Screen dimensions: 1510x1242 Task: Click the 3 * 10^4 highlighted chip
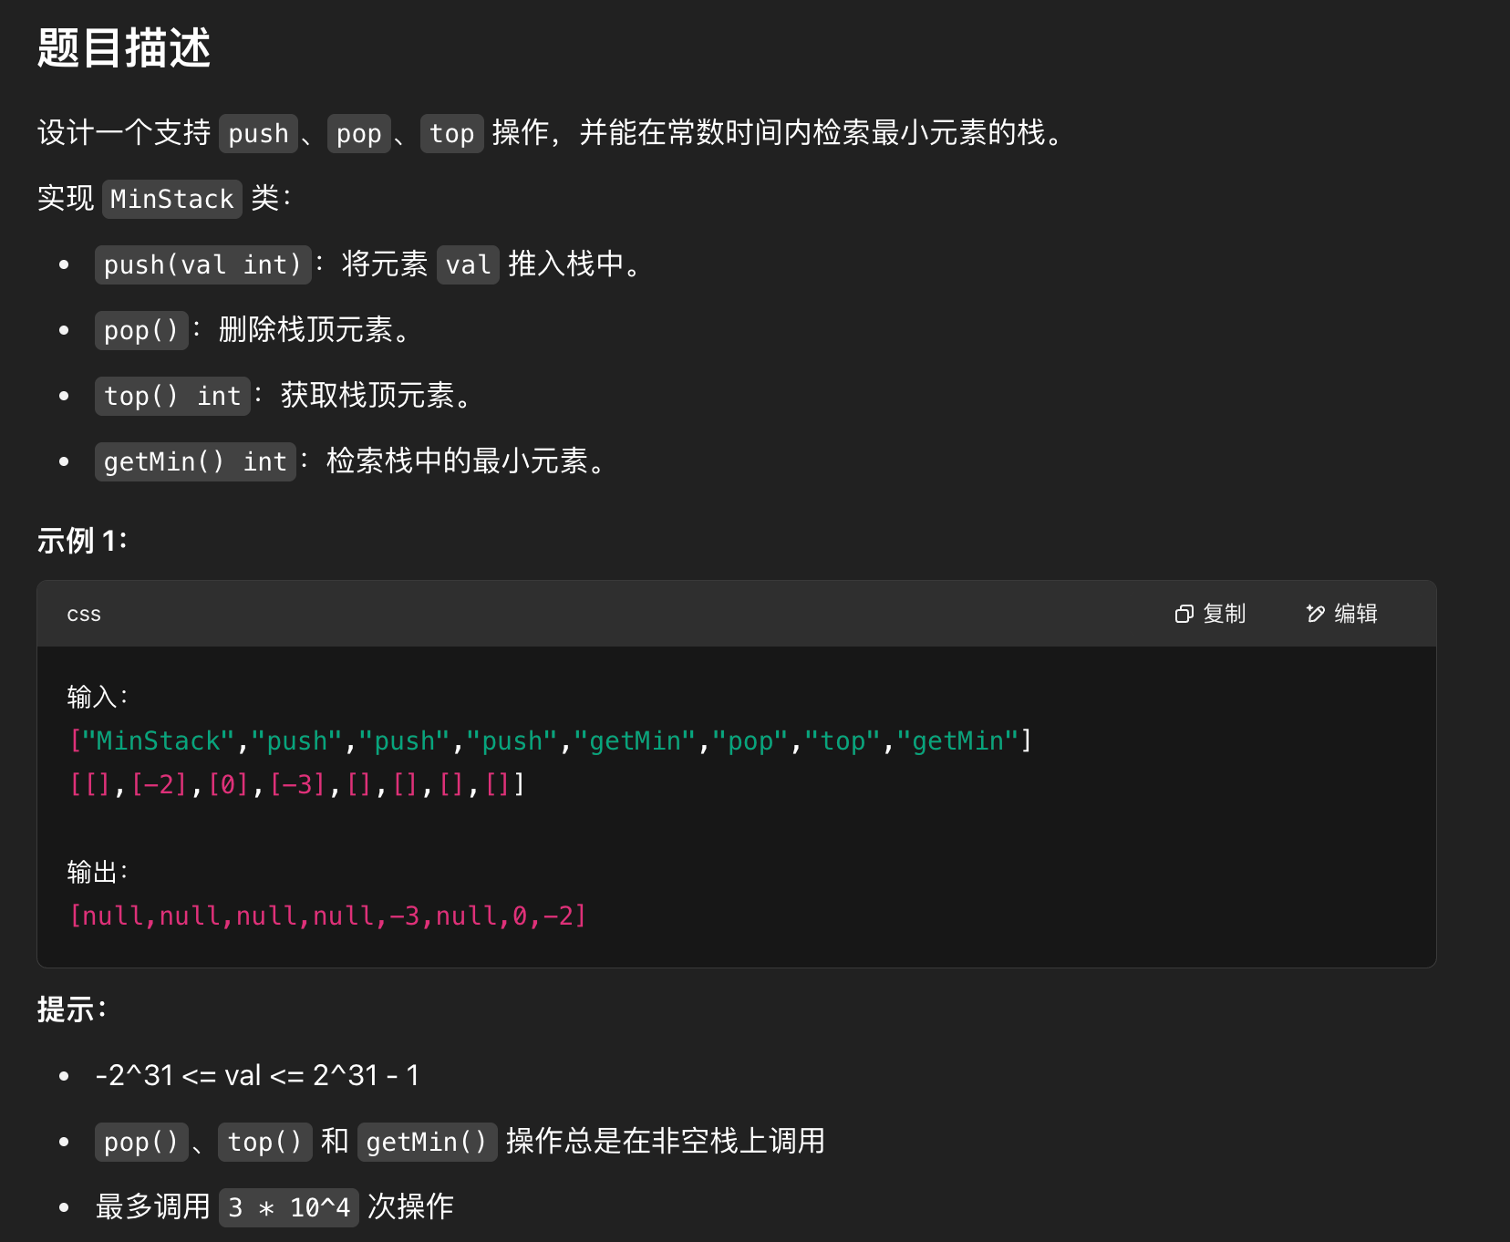tap(289, 1206)
